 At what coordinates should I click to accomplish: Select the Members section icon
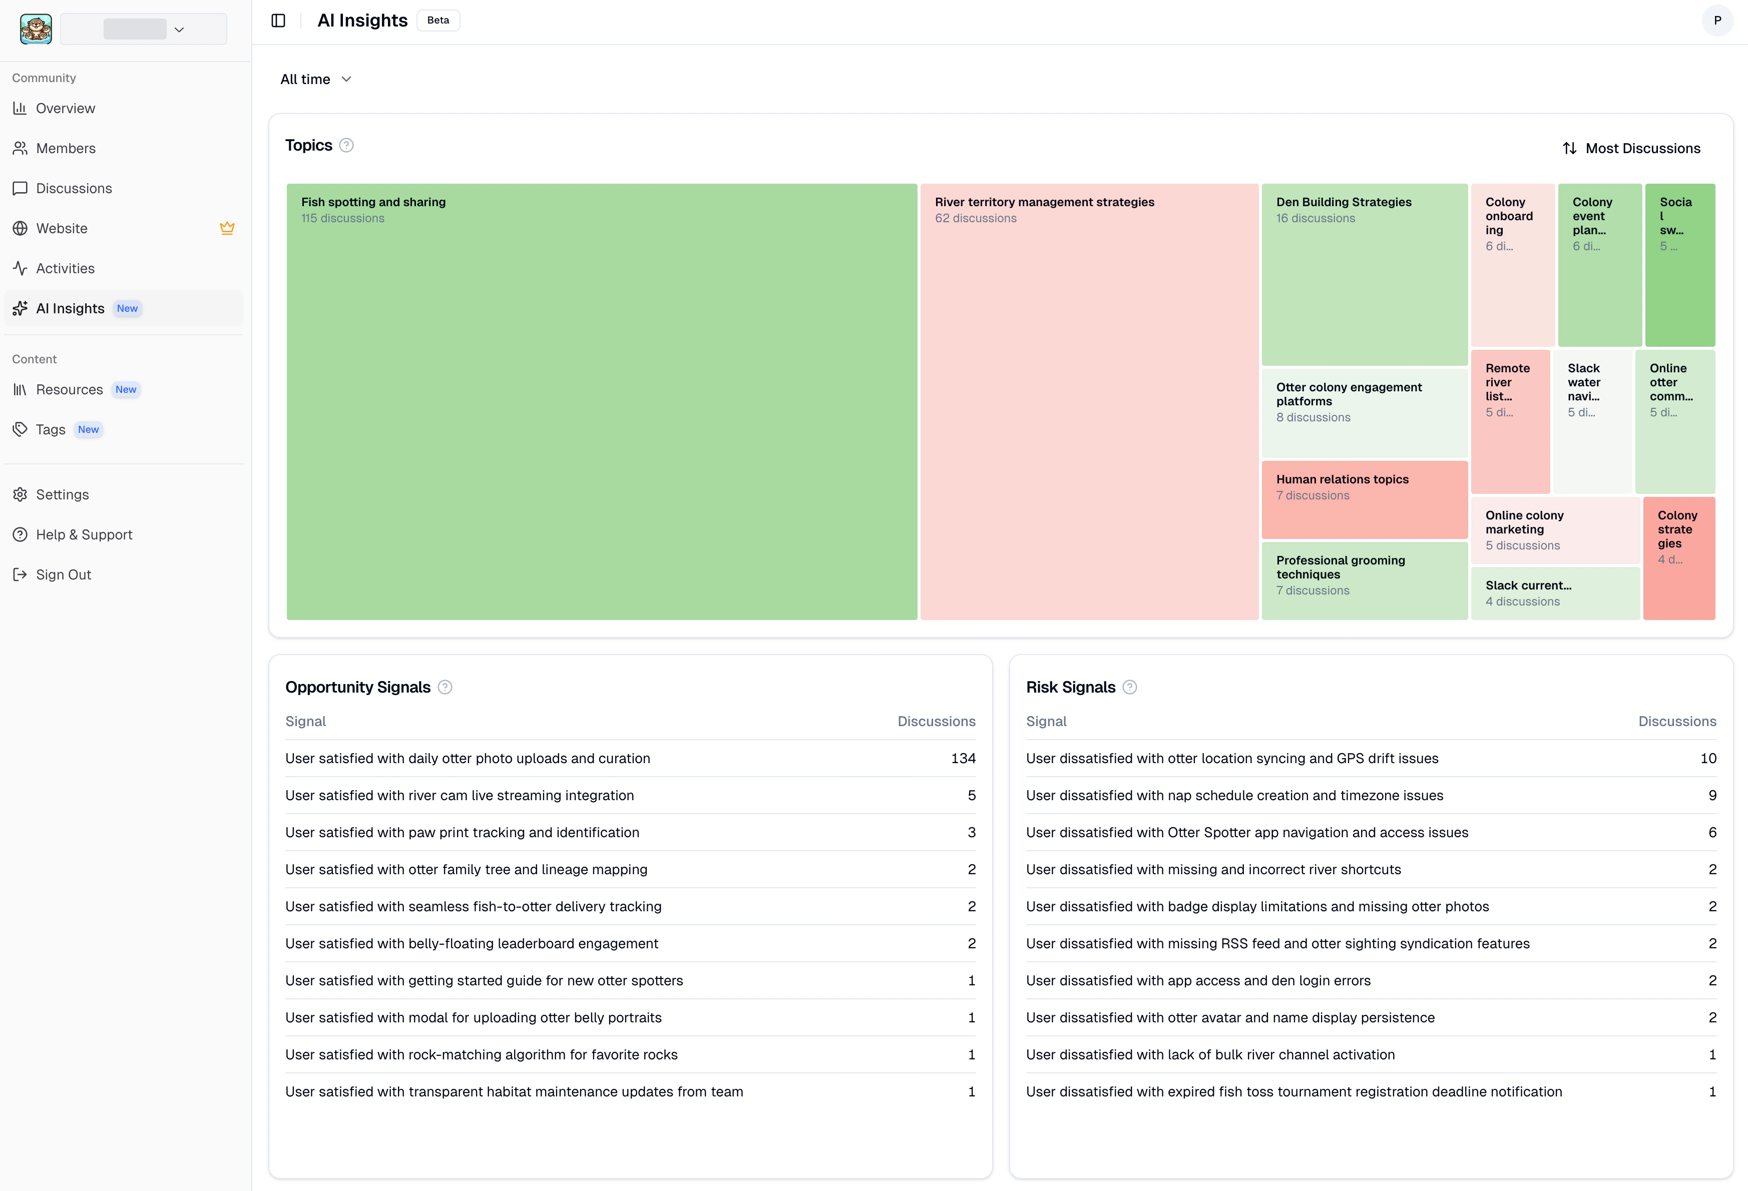pos(21,148)
